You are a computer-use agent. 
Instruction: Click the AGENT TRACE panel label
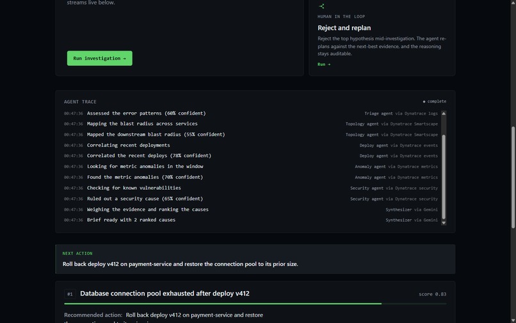click(80, 102)
